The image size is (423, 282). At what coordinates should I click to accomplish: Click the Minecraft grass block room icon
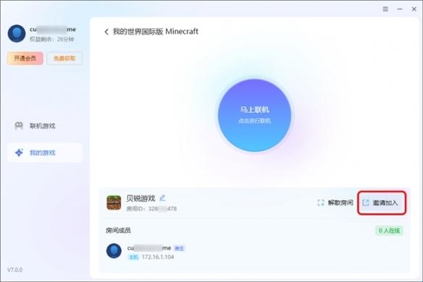(114, 202)
